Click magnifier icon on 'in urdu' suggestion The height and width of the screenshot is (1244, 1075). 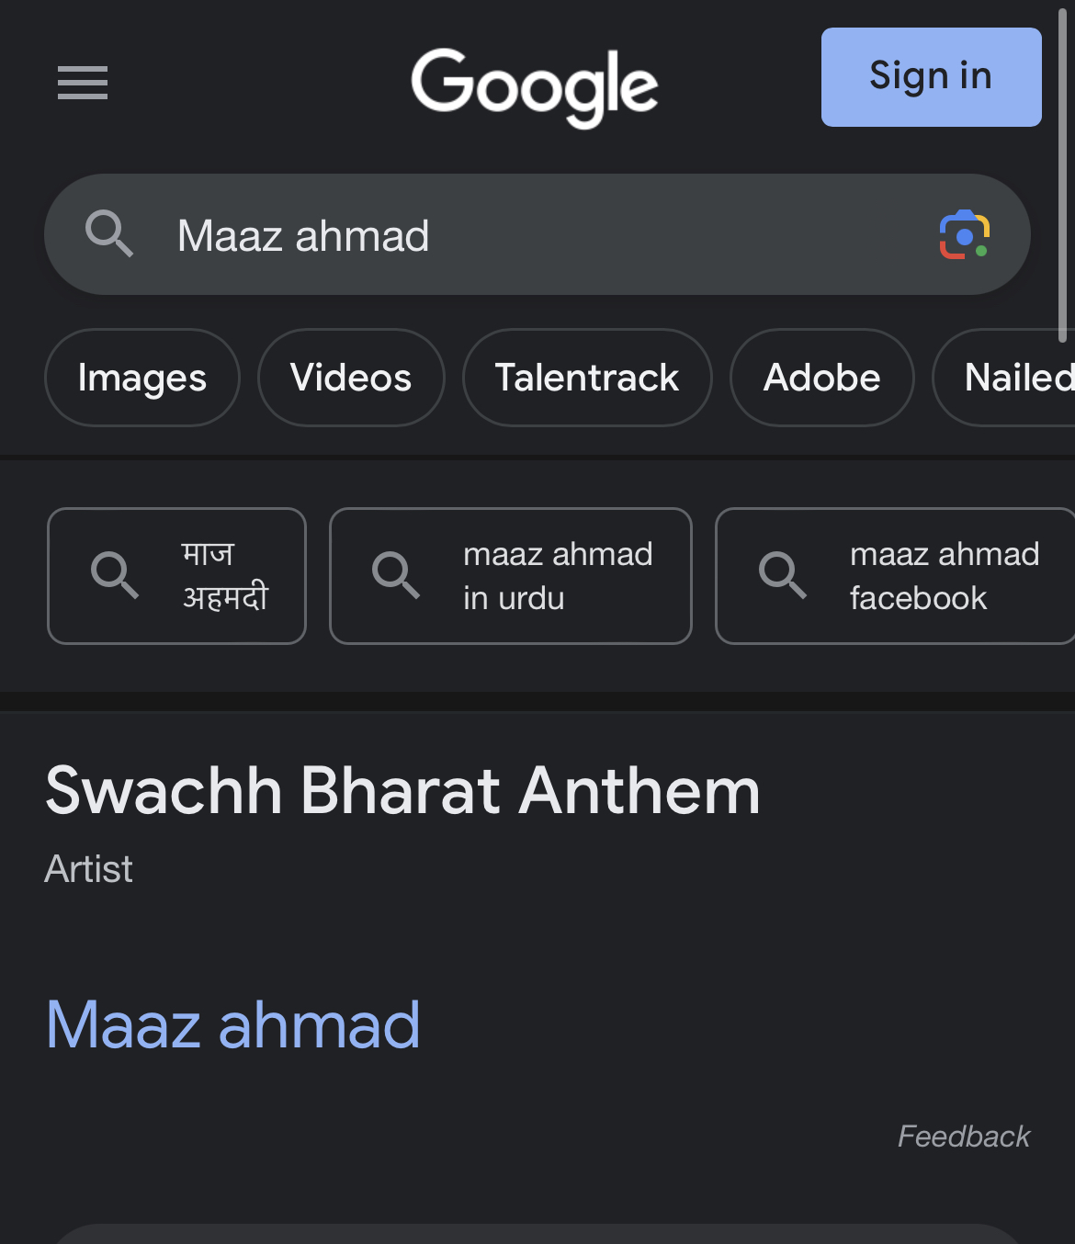(x=396, y=576)
